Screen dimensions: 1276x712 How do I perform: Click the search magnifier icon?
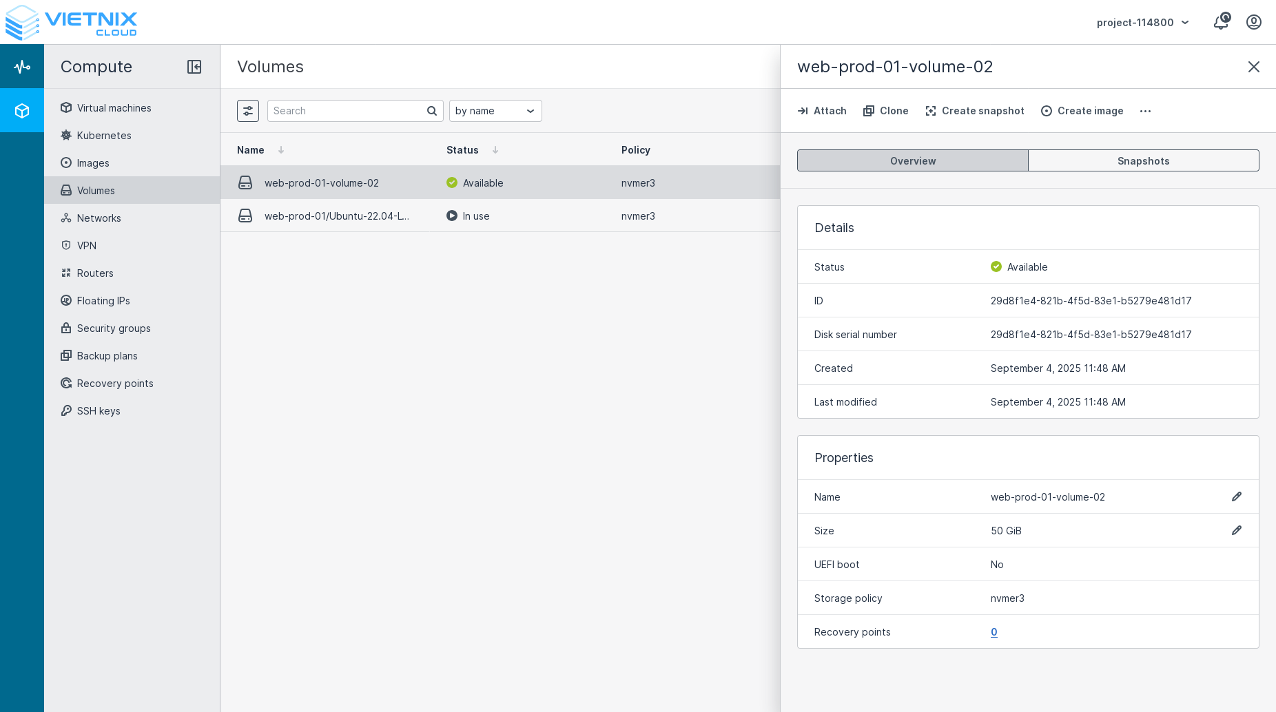(432, 111)
